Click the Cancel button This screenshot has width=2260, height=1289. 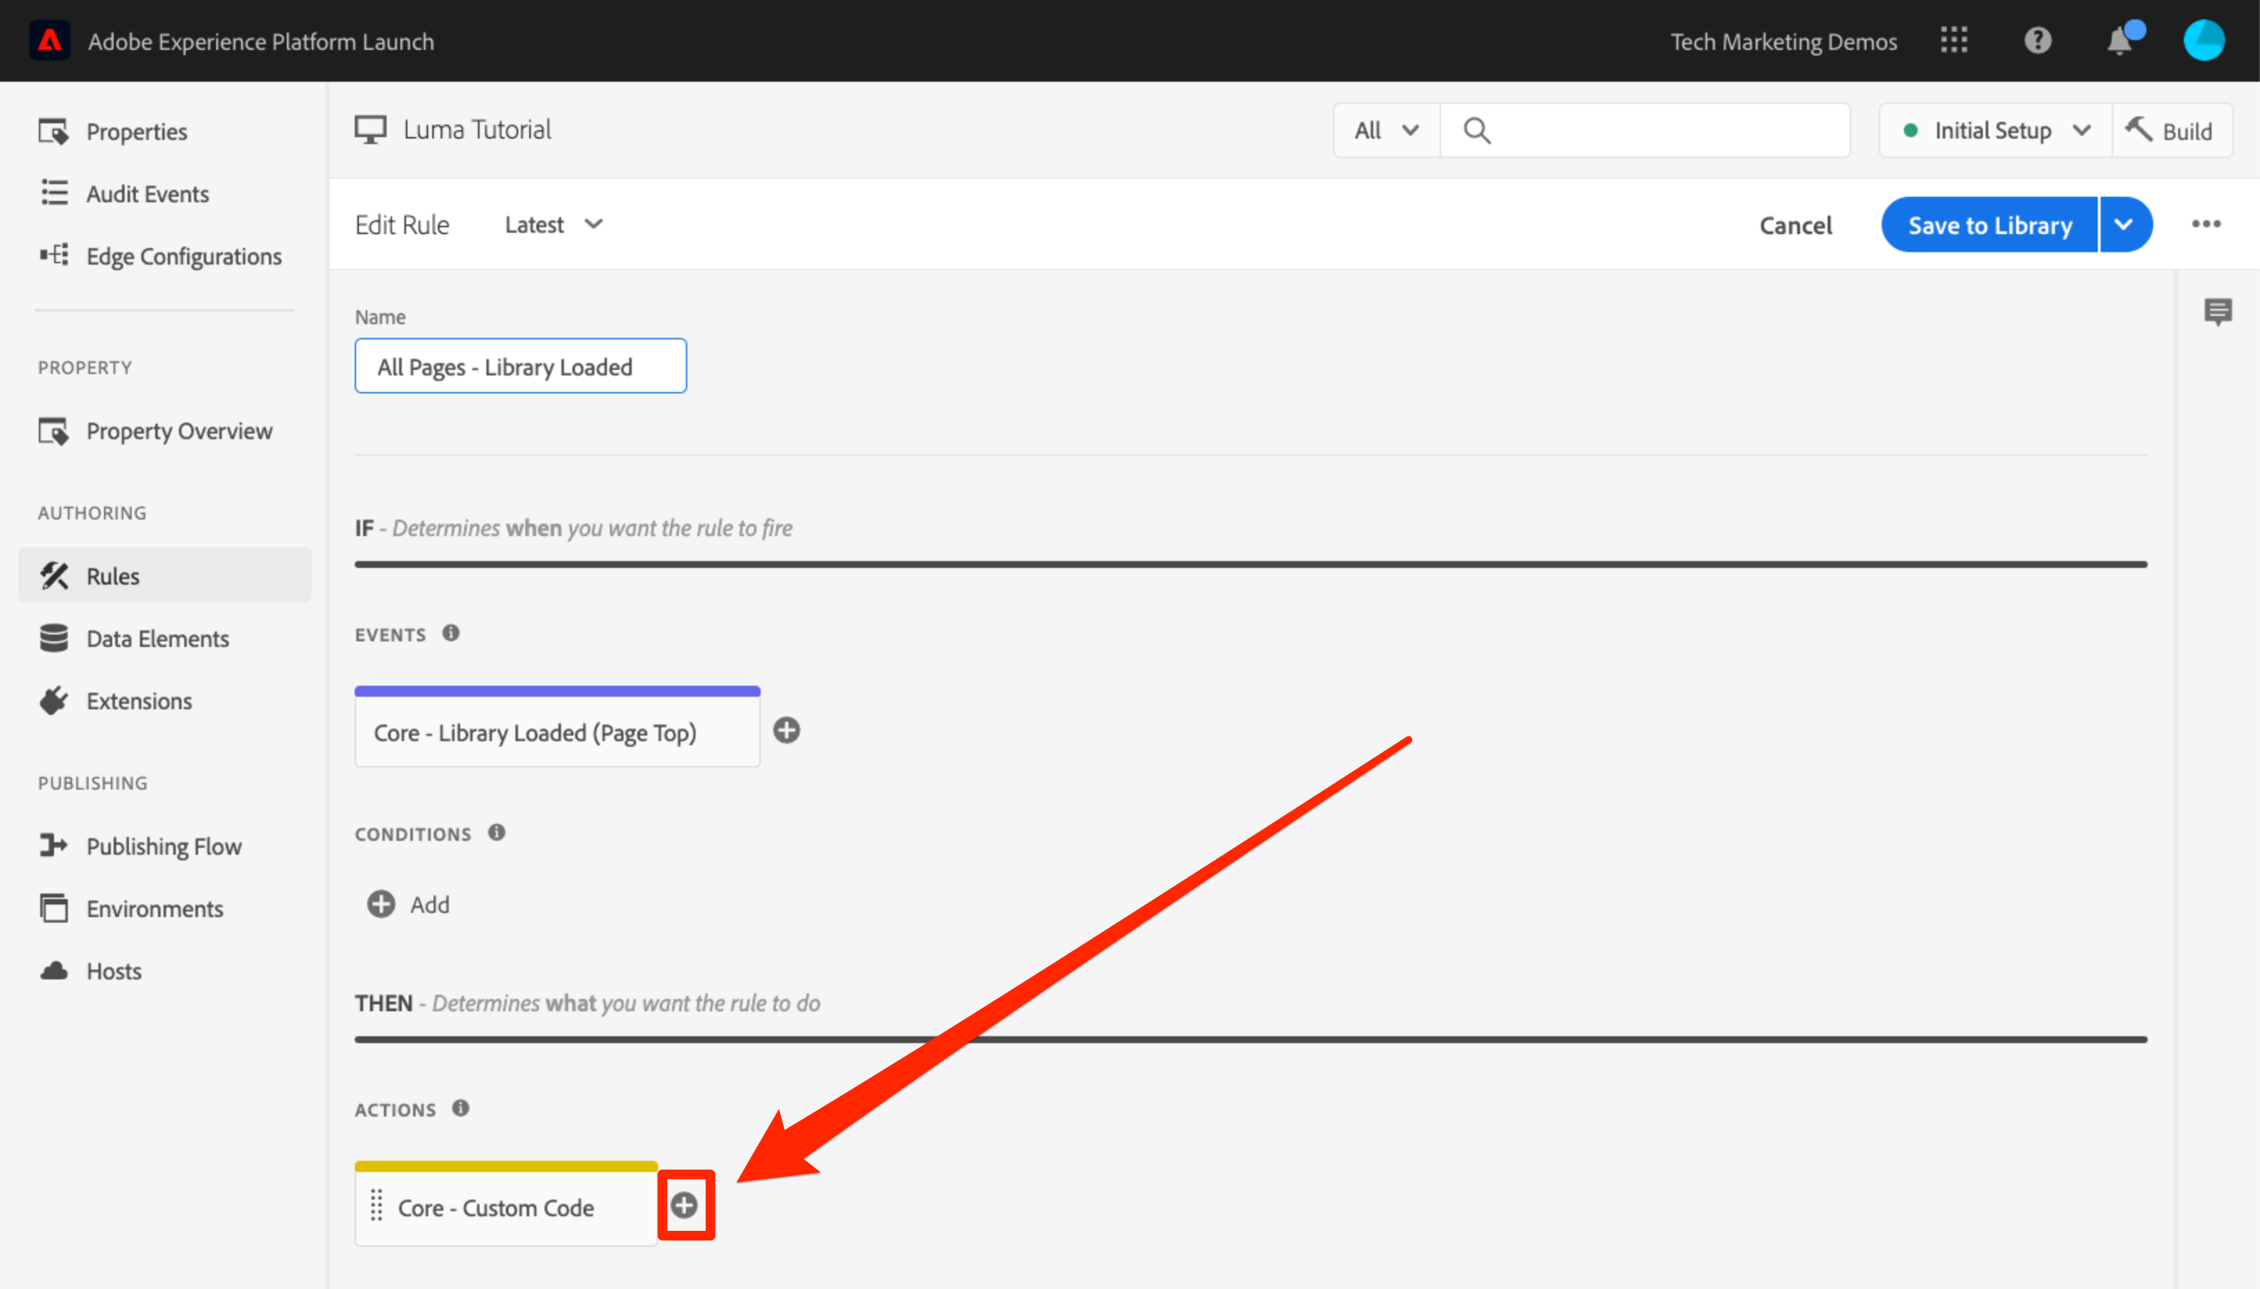click(1795, 225)
